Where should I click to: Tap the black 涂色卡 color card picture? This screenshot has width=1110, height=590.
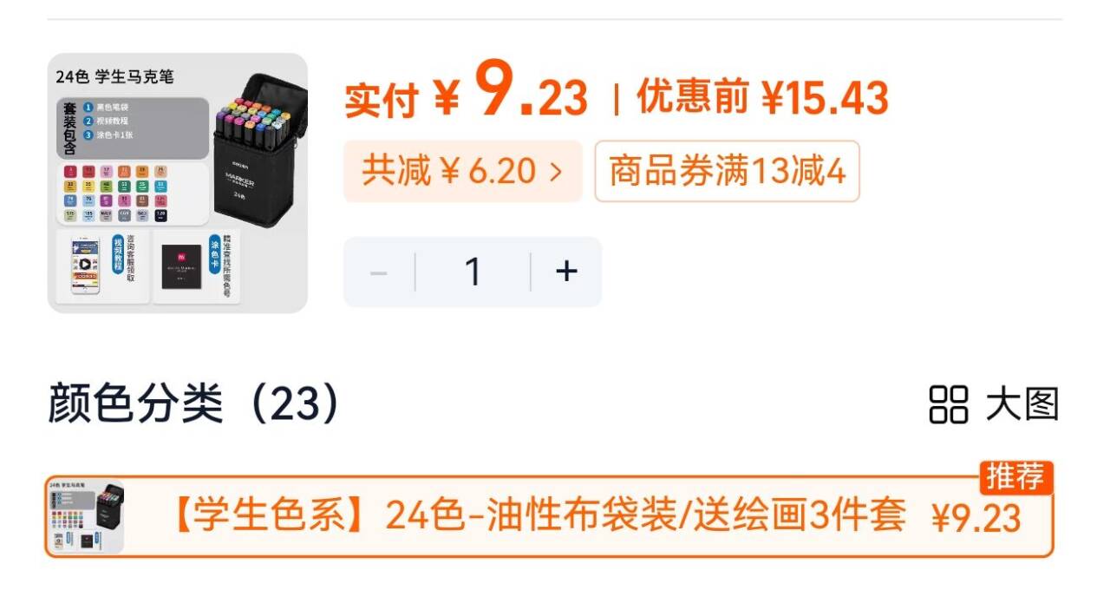click(x=181, y=267)
